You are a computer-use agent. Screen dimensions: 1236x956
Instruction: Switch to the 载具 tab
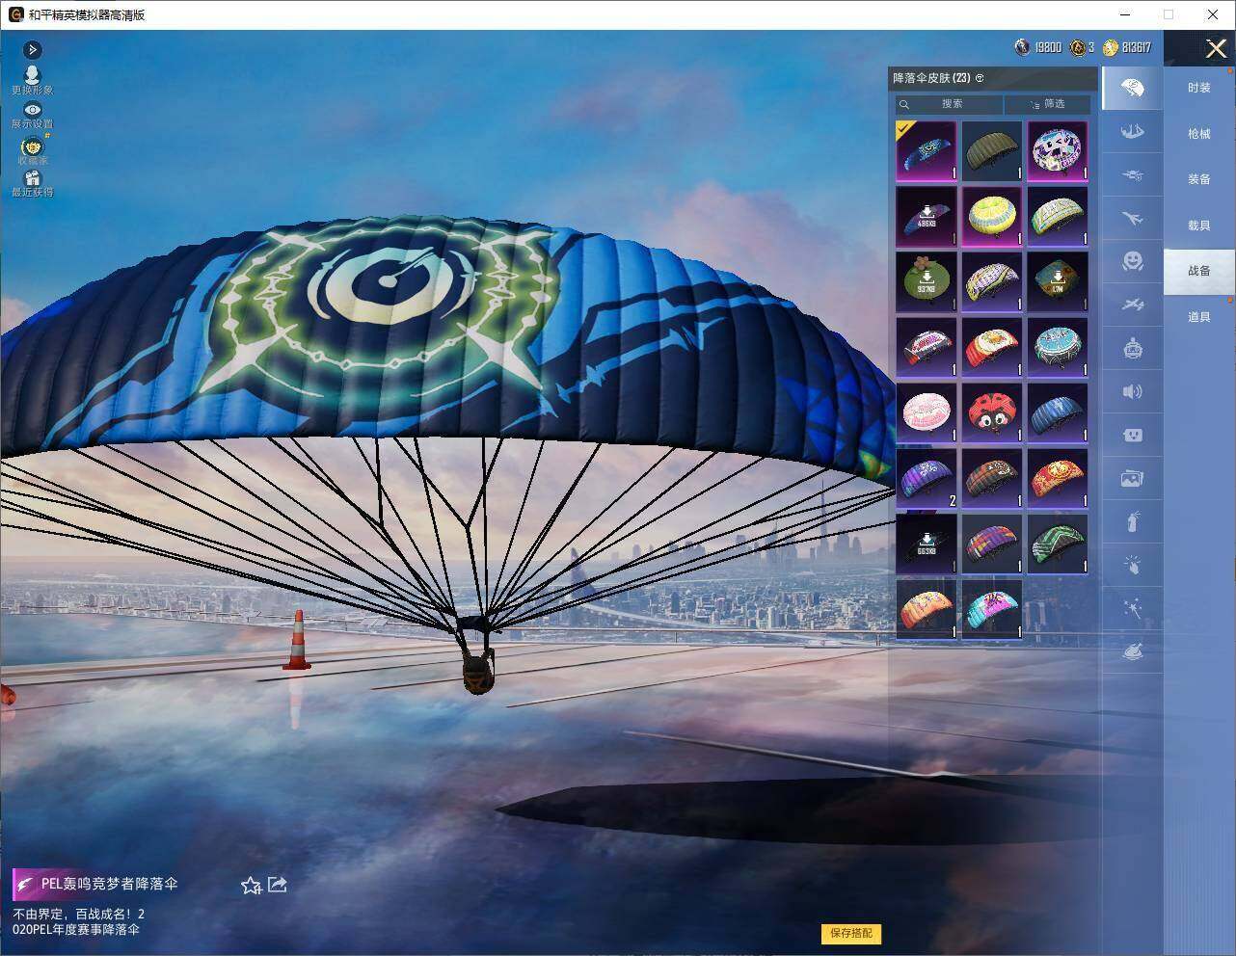click(1198, 226)
